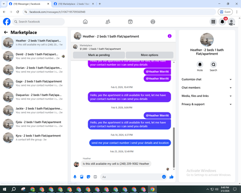Open Fjola conversation in the list
Image resolution: width=241 pixels, height=193 pixels.
(x=34, y=124)
